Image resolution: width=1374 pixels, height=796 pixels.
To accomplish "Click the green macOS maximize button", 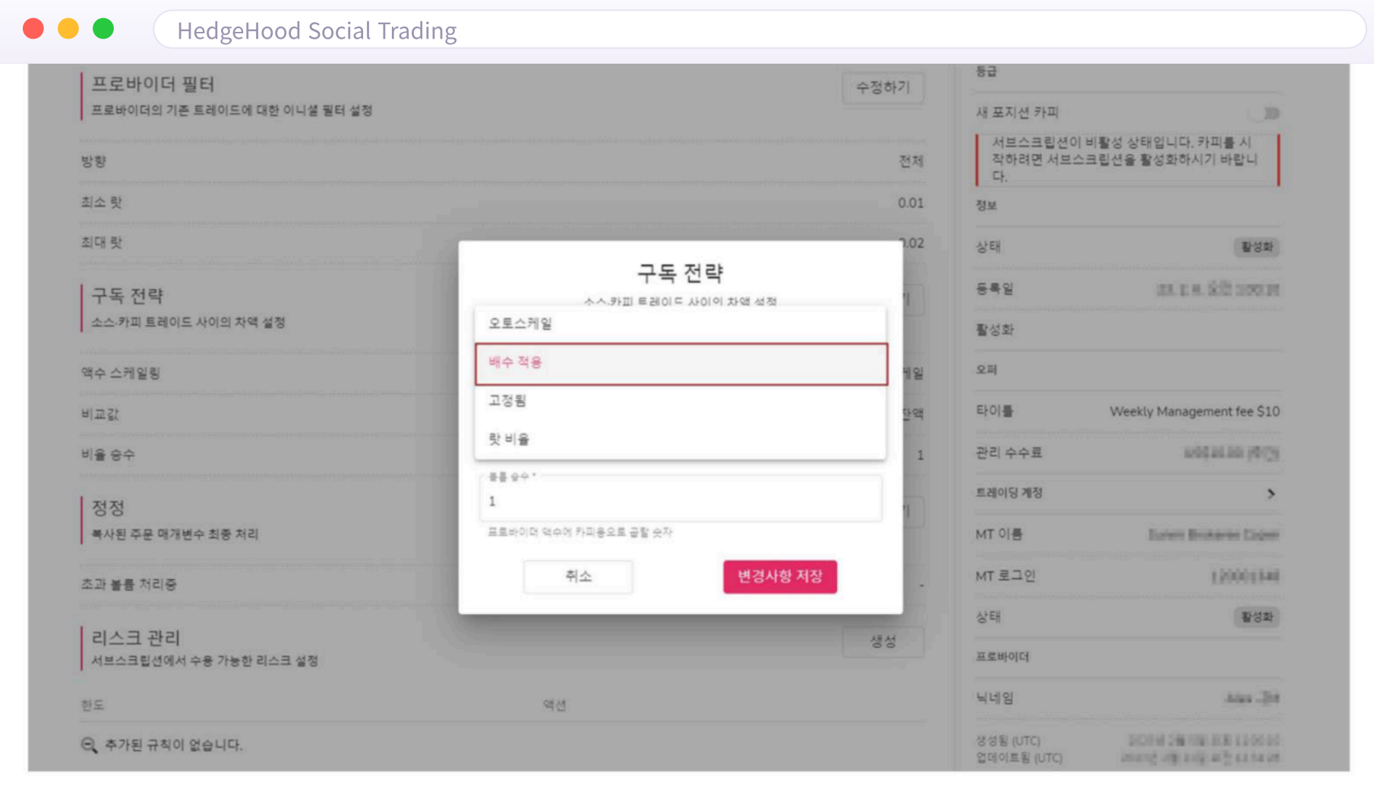I will (103, 29).
